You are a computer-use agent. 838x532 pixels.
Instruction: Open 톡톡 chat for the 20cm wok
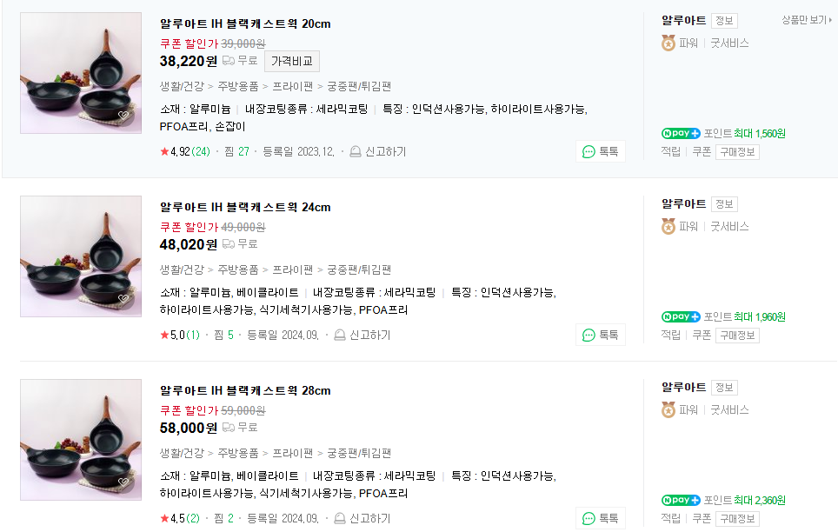[601, 152]
